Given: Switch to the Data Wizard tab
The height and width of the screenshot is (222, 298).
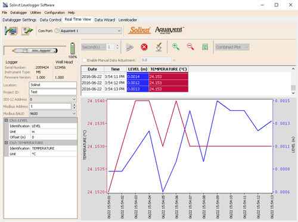Looking at the screenshot, I should coord(105,20).
